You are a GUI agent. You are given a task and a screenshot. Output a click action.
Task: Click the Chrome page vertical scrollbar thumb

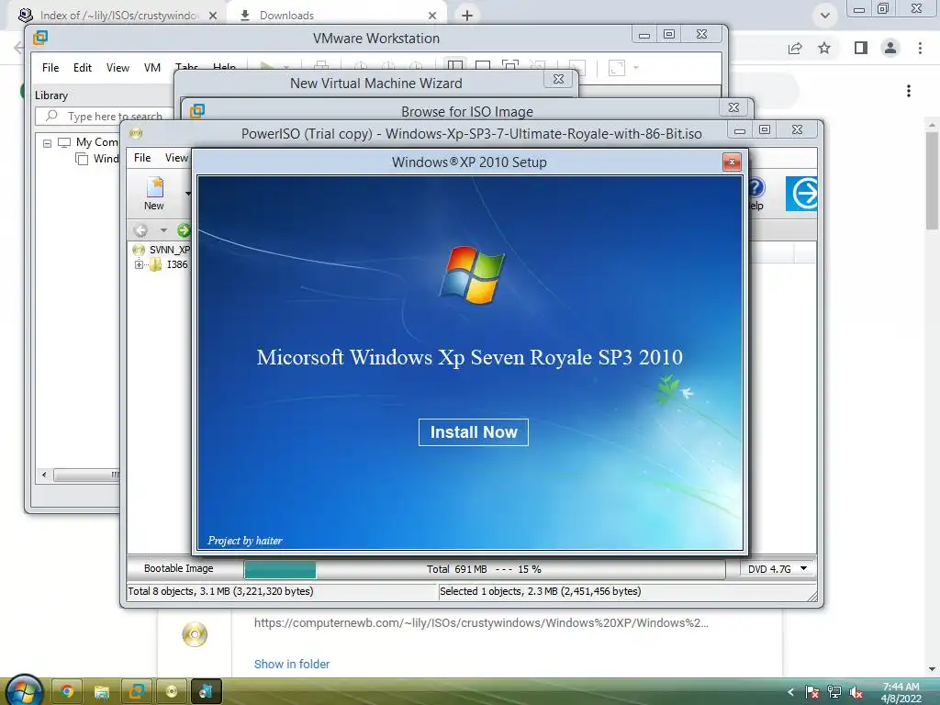click(x=931, y=180)
